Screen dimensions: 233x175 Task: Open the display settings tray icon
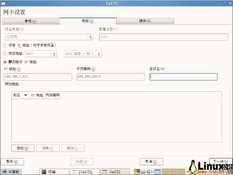(137, 171)
